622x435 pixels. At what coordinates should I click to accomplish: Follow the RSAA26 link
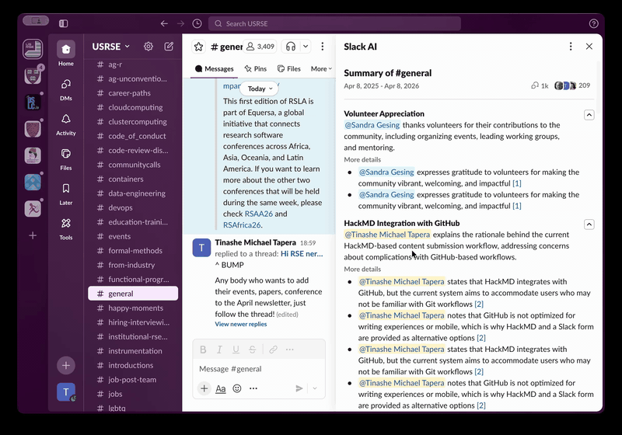click(259, 214)
